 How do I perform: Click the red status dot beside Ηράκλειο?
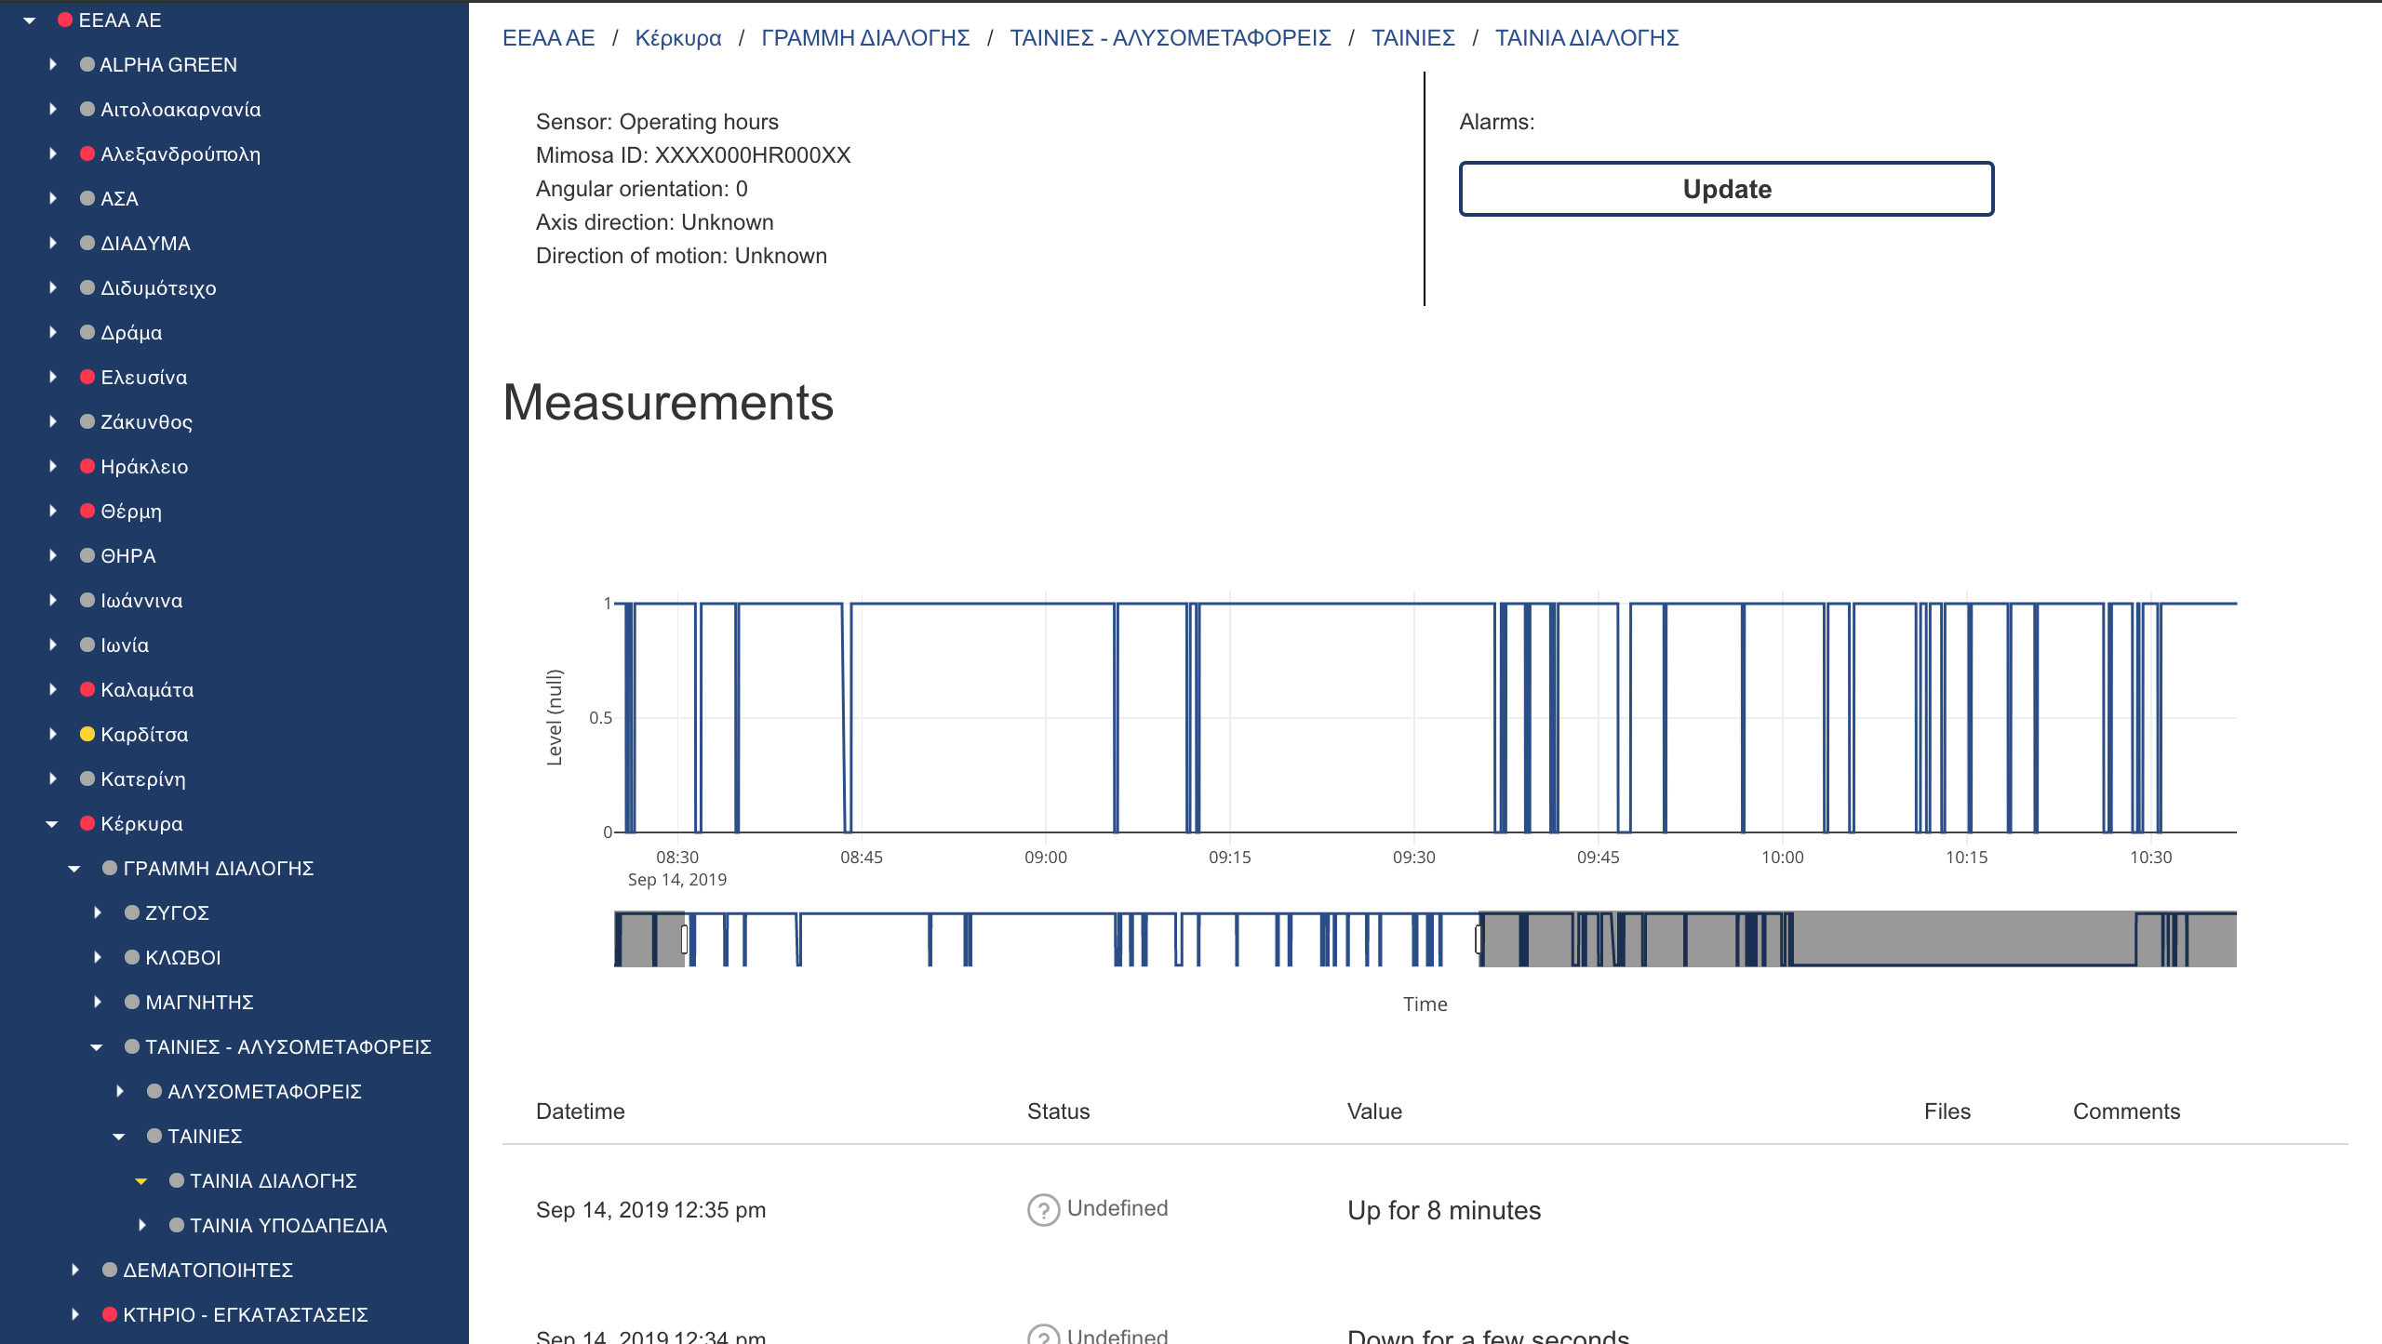pyautogui.click(x=87, y=467)
